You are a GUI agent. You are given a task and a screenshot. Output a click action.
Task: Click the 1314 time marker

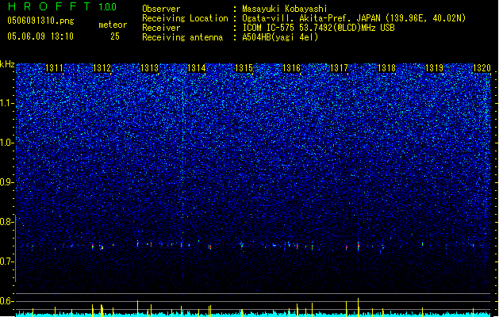(197, 68)
